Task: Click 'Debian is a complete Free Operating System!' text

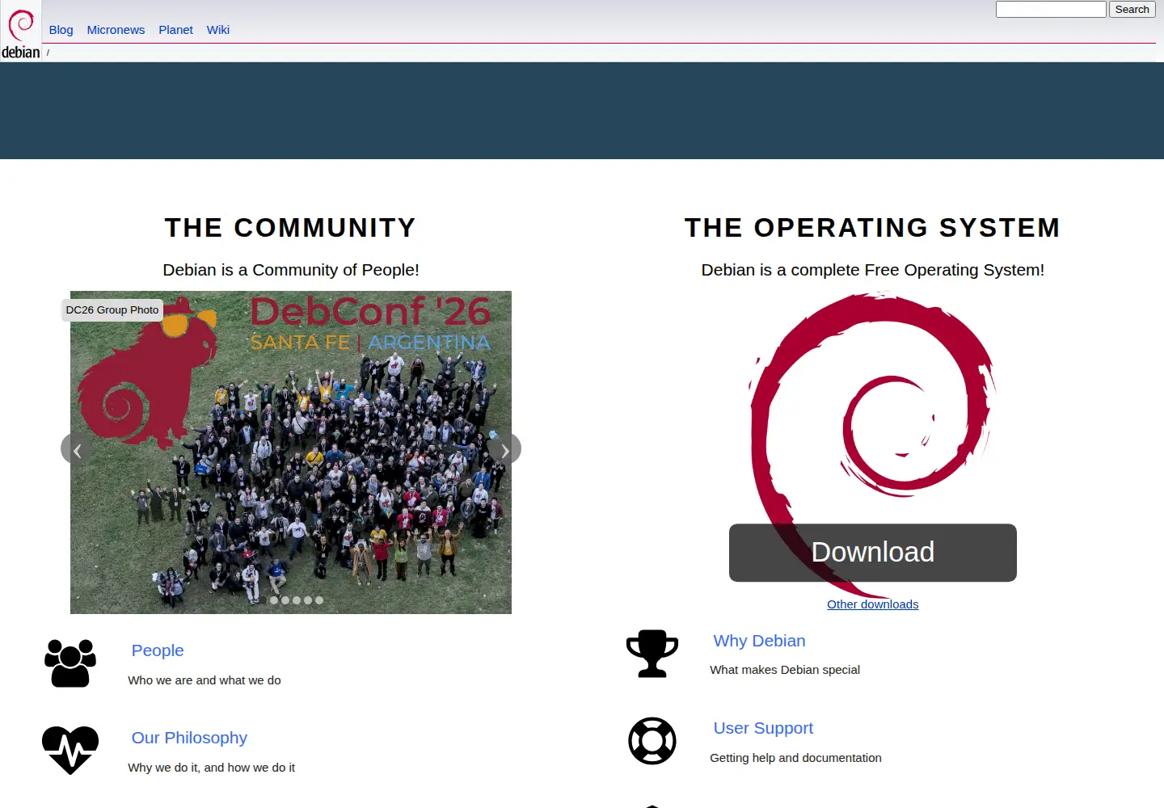Action: coord(873,270)
